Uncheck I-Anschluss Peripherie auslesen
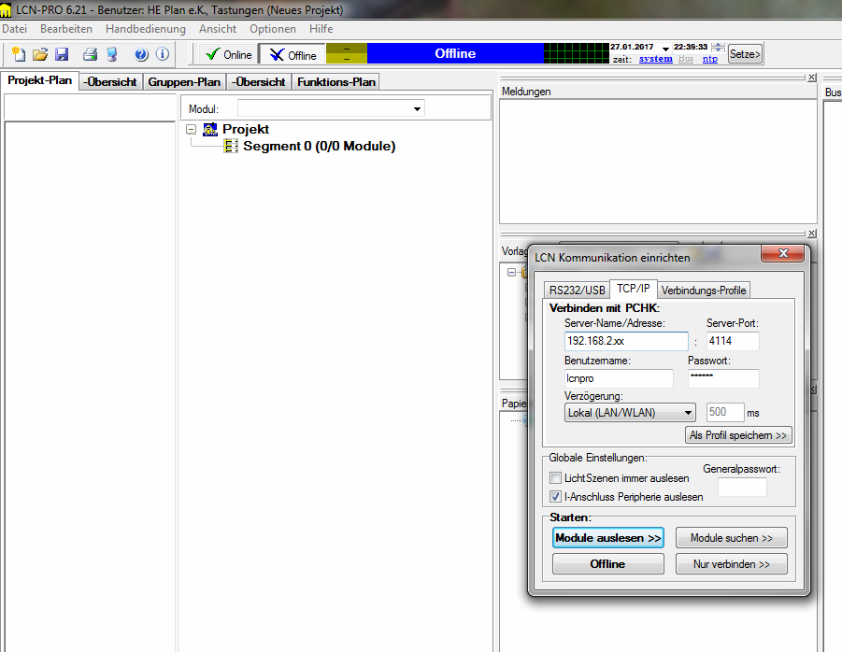This screenshot has height=652, width=842. tap(556, 497)
